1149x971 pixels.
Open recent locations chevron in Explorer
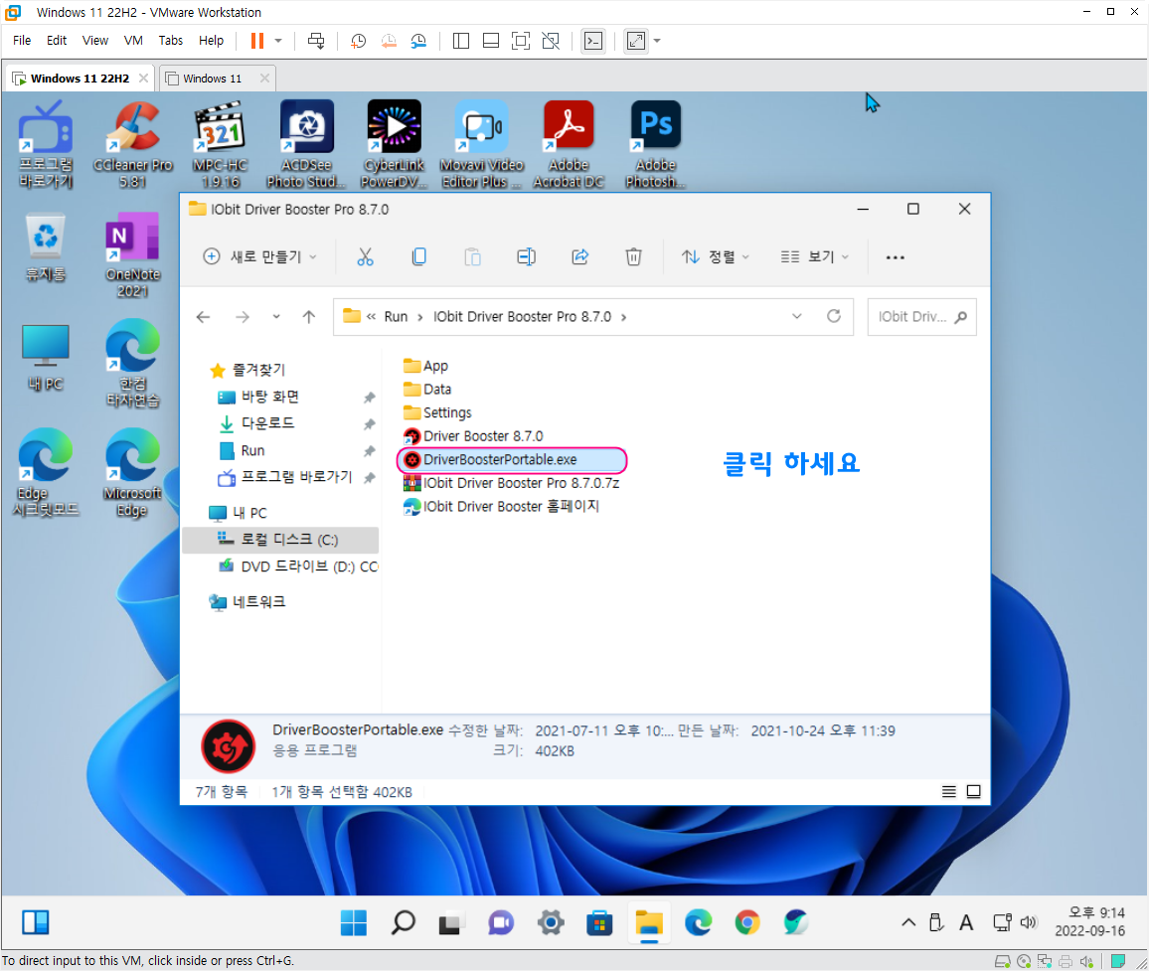point(276,317)
